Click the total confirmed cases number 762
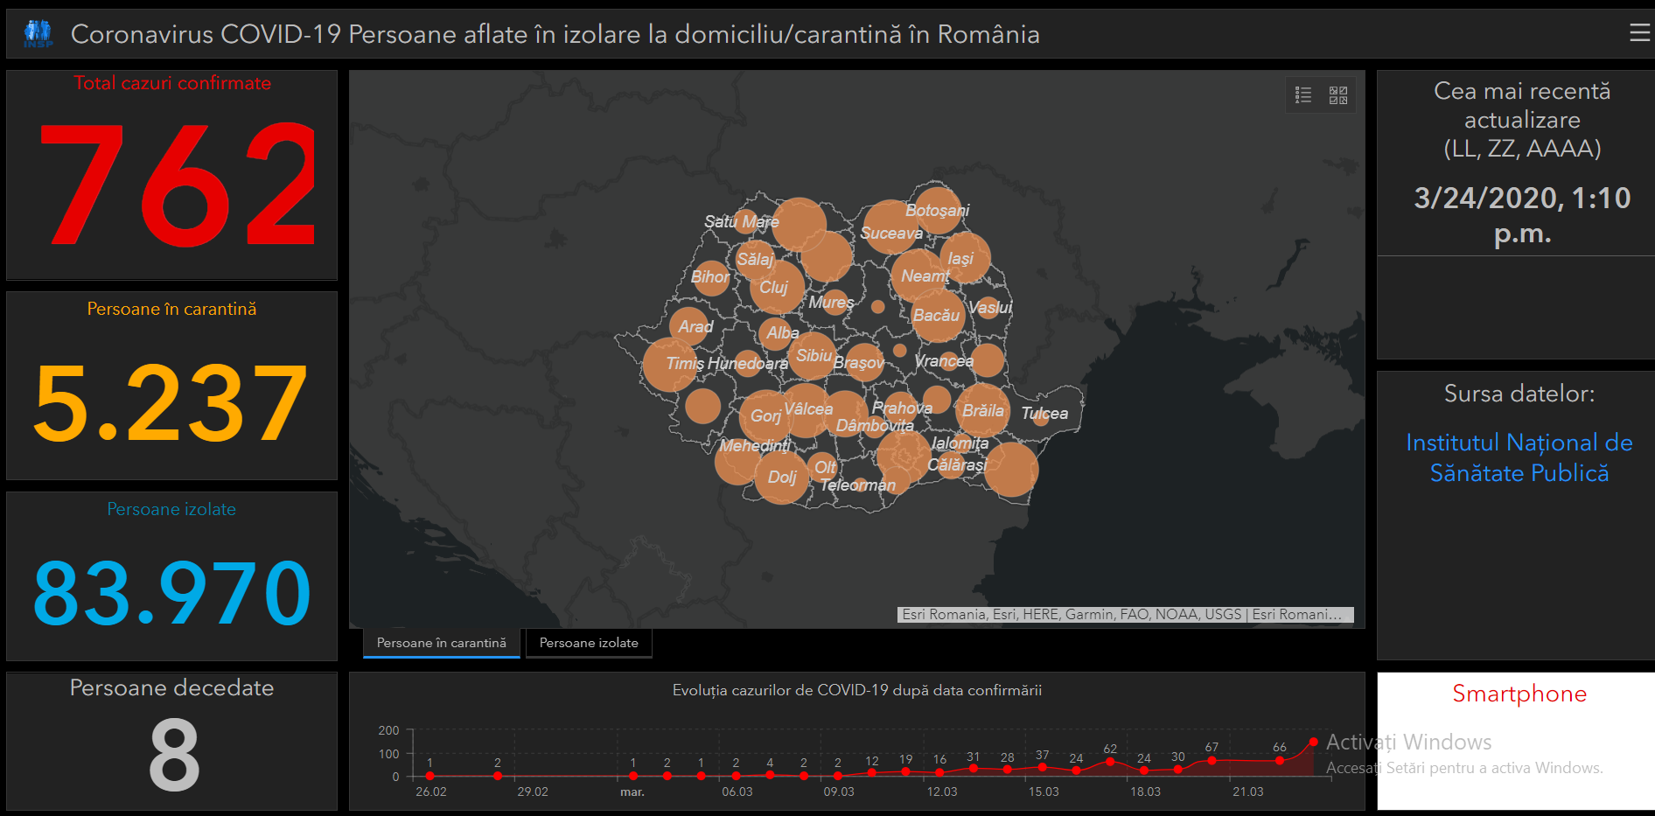The width and height of the screenshot is (1655, 816). pyautogui.click(x=175, y=185)
